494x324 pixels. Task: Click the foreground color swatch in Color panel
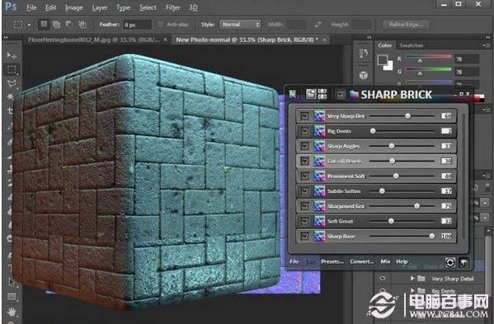tap(382, 59)
